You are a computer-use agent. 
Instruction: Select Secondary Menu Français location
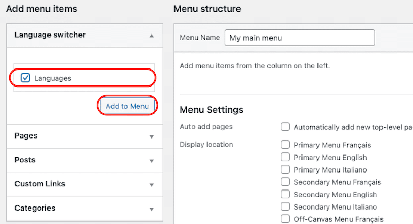coord(285,182)
